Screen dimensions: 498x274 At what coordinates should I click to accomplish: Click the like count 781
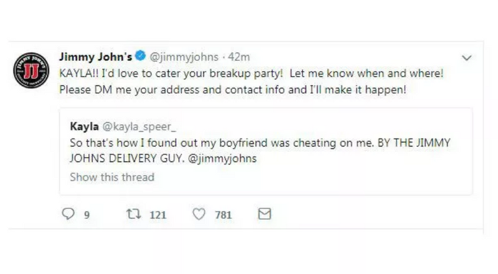pos(223,215)
